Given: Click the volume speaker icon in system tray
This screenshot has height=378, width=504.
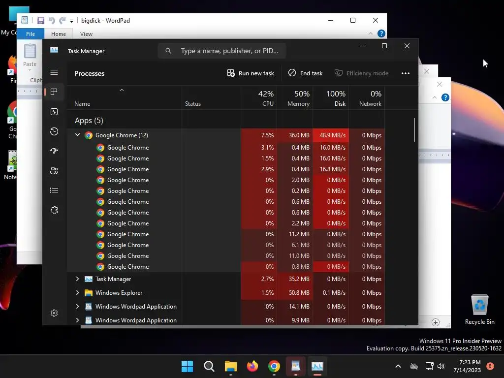Looking at the screenshot, I should click(441, 366).
